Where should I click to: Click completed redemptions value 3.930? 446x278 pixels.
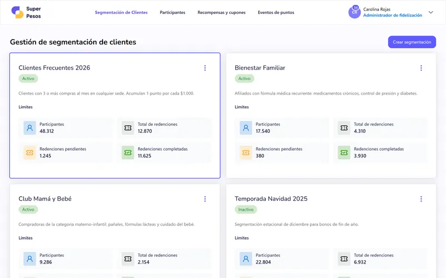pos(360,156)
